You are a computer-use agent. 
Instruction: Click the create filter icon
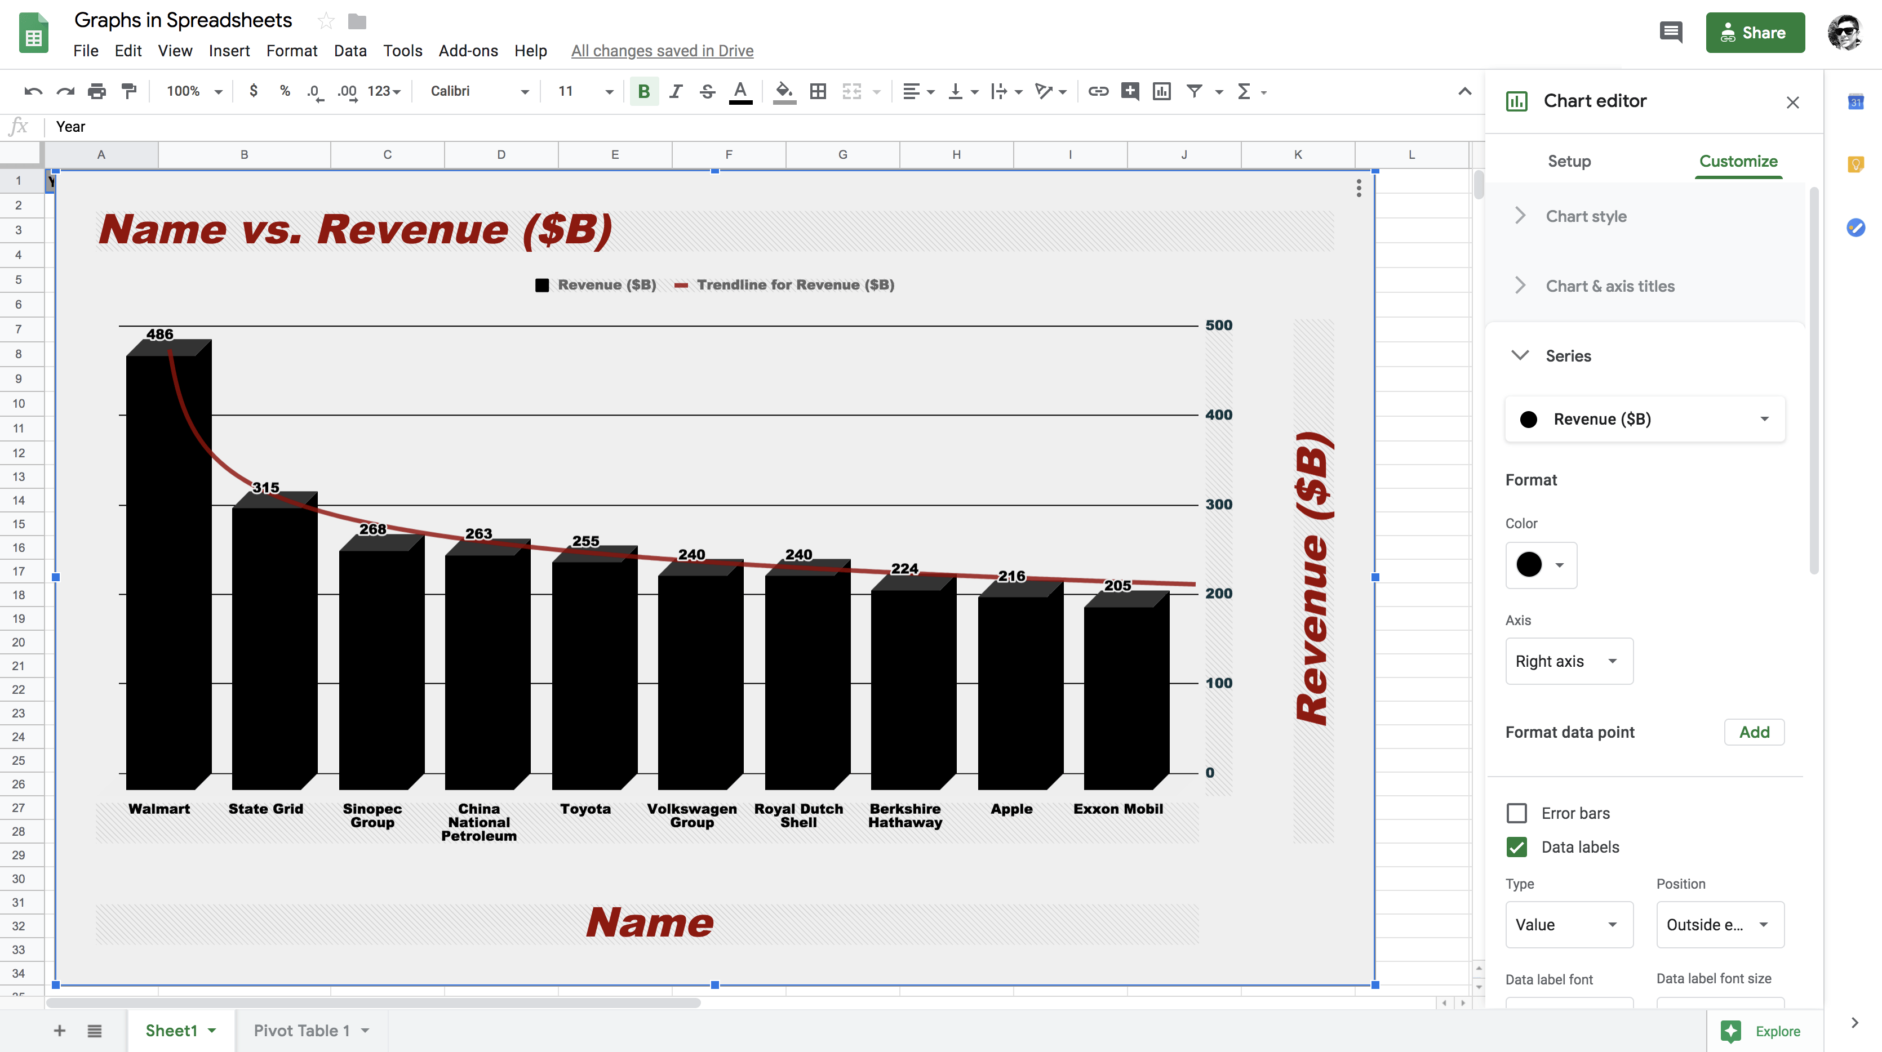(1195, 91)
